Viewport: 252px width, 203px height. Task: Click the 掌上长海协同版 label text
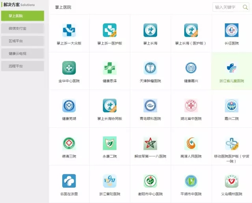click(109, 119)
